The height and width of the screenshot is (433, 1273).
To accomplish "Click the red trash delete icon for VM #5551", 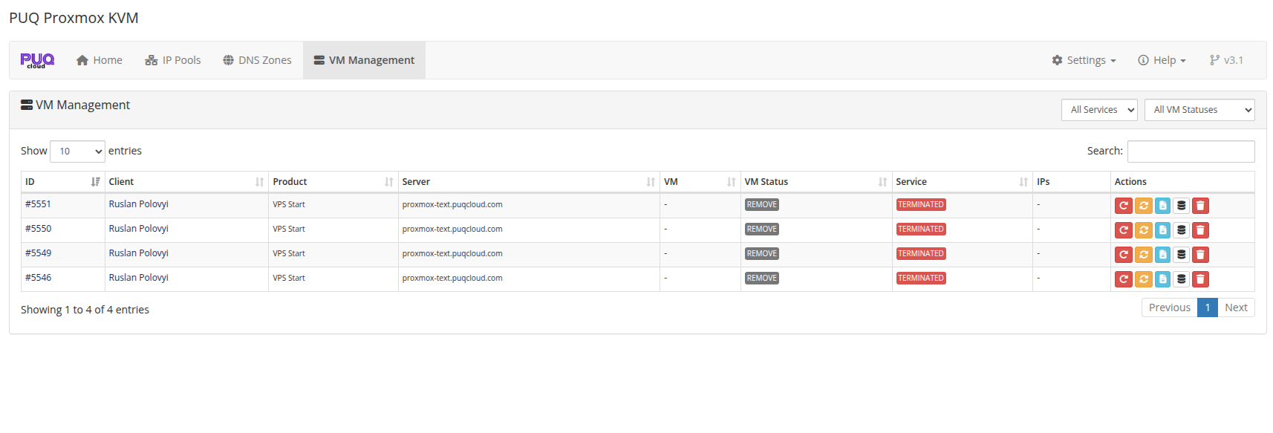I will pos(1200,206).
